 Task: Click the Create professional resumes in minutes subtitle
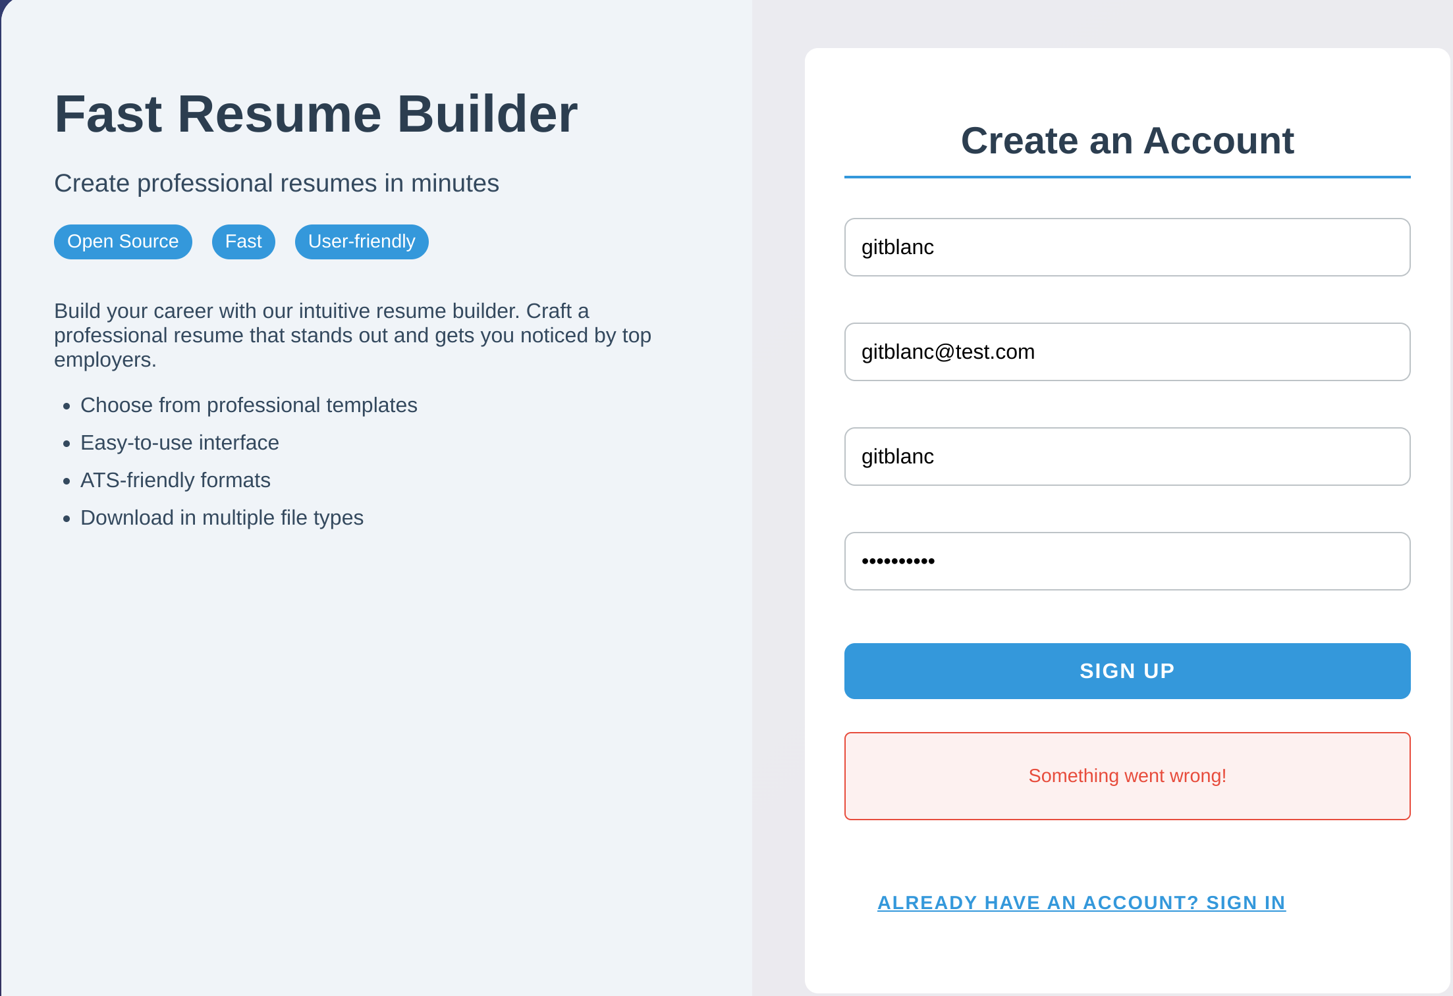(x=277, y=183)
